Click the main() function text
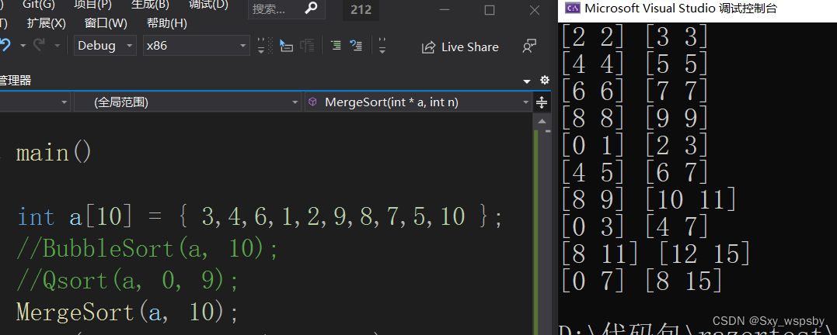Image resolution: width=837 pixels, height=335 pixels. coord(54,154)
